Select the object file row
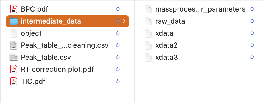The width and height of the screenshot is (264, 103). [67, 33]
